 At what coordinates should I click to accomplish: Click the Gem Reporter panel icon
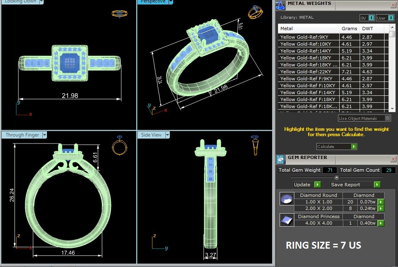280,159
